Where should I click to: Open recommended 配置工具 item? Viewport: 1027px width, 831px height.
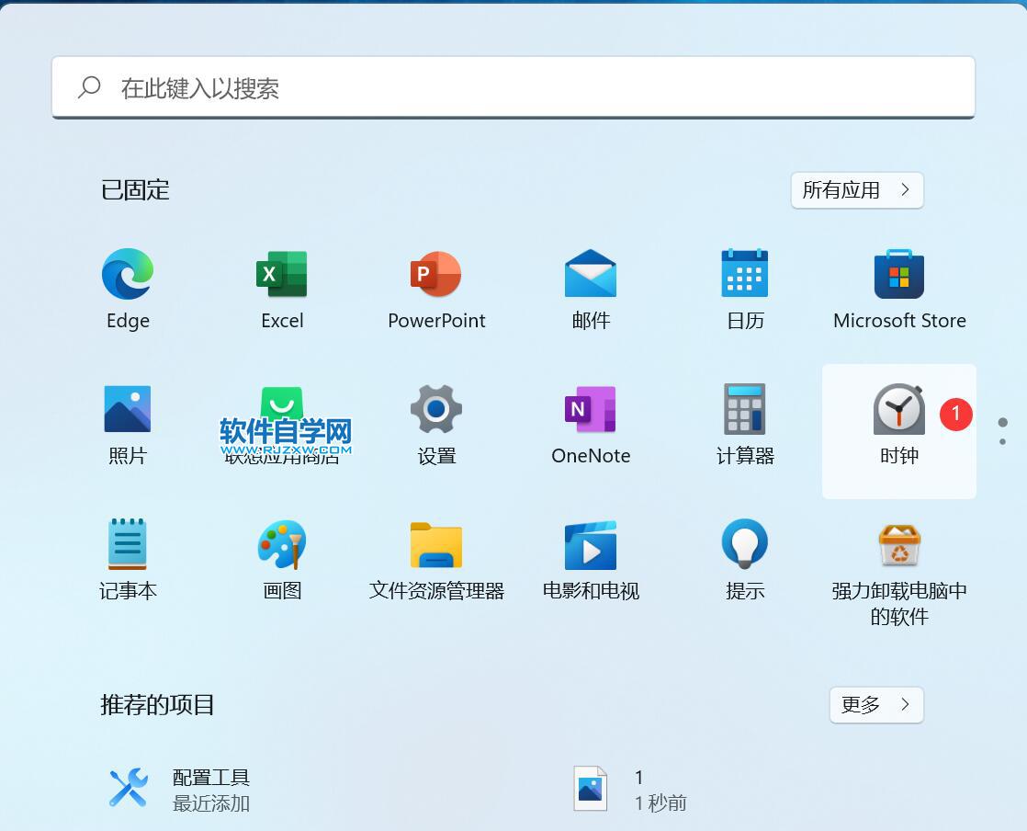click(179, 789)
